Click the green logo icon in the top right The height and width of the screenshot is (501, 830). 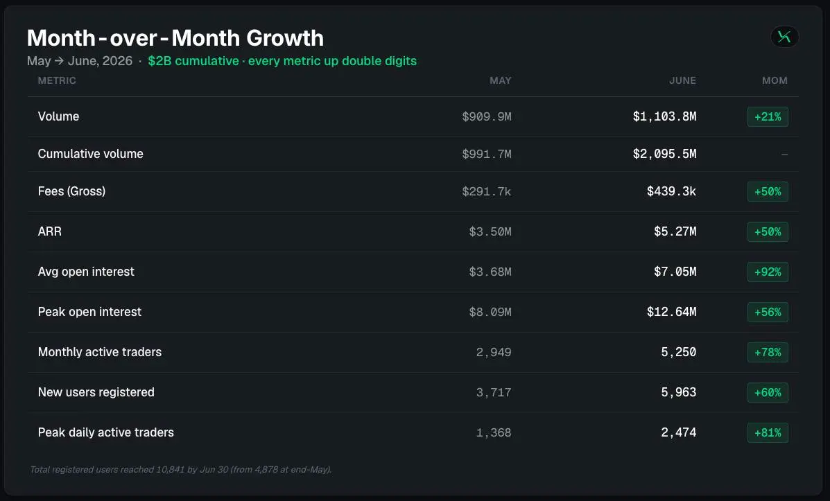point(784,37)
